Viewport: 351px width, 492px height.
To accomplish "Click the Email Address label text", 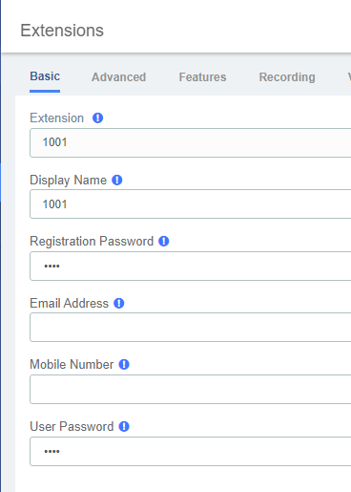I will point(69,304).
